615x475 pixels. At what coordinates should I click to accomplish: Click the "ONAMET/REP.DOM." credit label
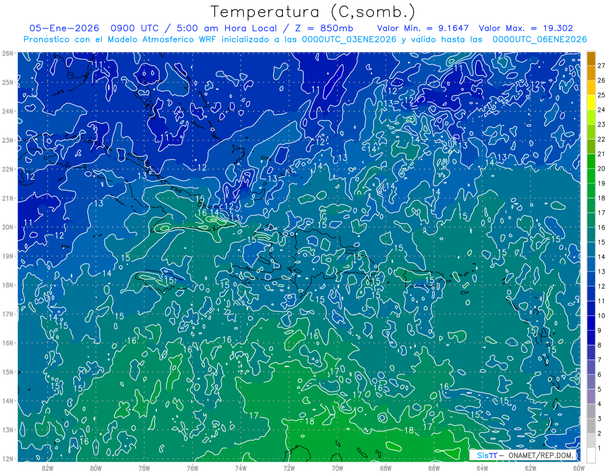pos(542,456)
